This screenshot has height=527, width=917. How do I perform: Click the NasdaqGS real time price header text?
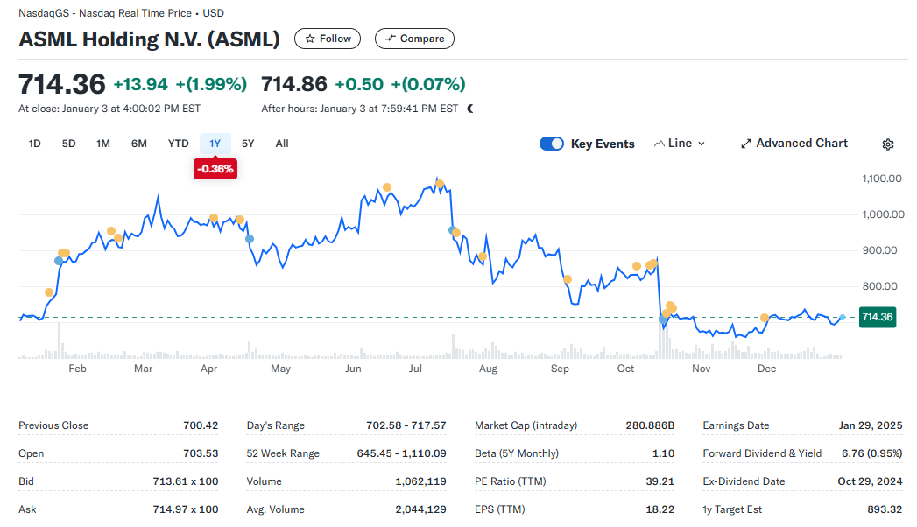tap(121, 13)
